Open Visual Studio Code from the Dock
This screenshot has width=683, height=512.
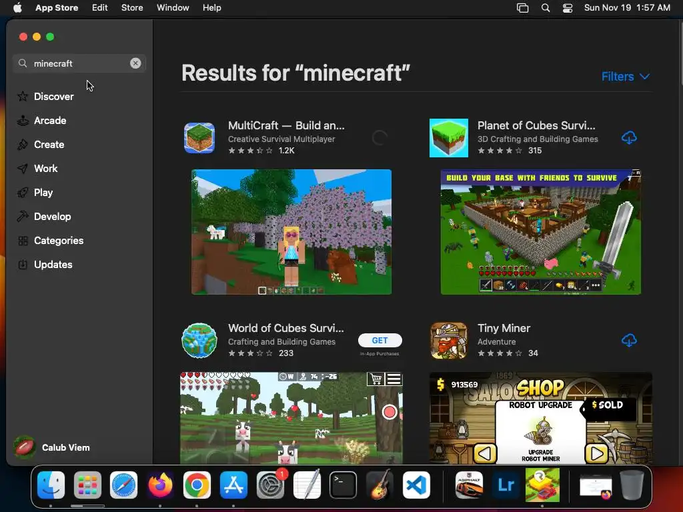pyautogui.click(x=416, y=485)
